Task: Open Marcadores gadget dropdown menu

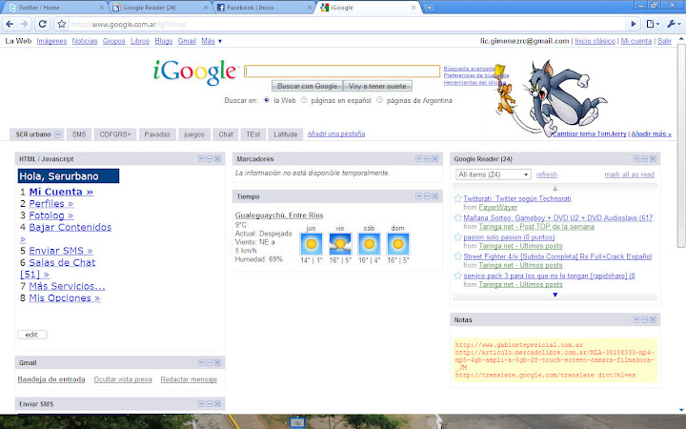Action: point(418,159)
